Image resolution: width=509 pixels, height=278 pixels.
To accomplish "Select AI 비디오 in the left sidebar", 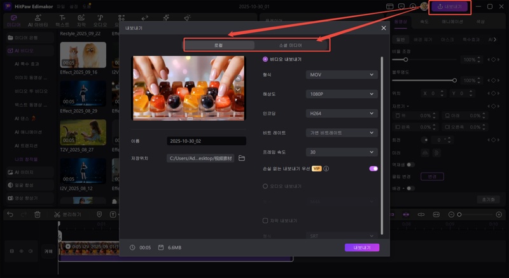I will 30,51.
